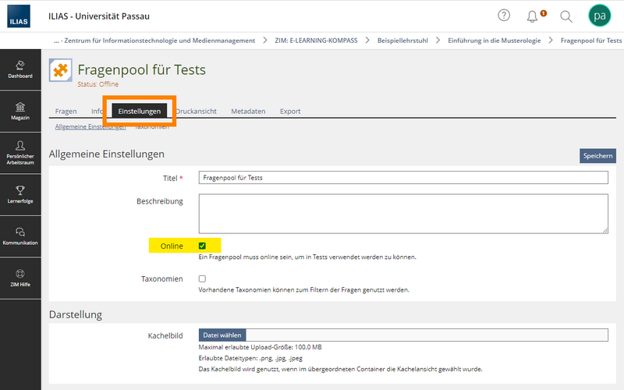This screenshot has height=390, width=624.
Task: Save settings with the Speichern button
Action: (x=597, y=155)
